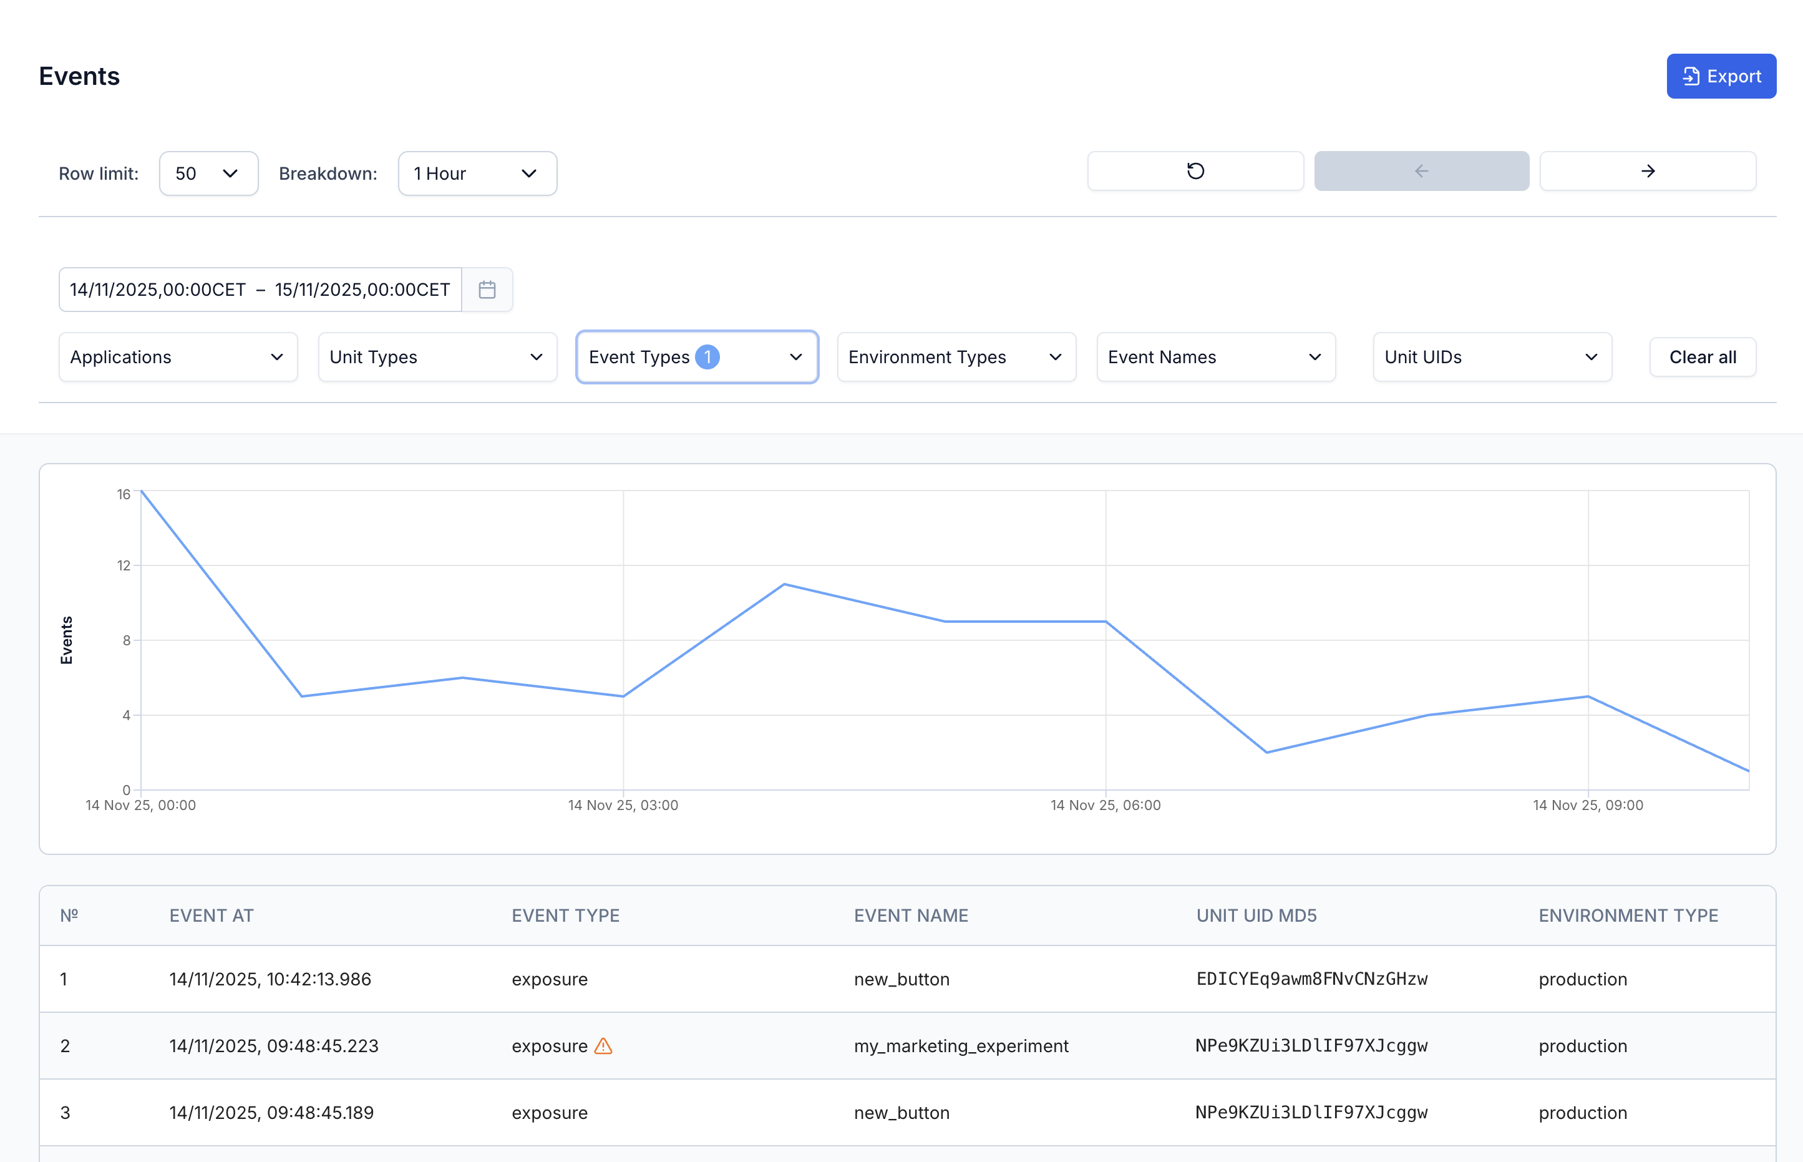Expand the Applications filter
The height and width of the screenshot is (1162, 1803).
178,357
